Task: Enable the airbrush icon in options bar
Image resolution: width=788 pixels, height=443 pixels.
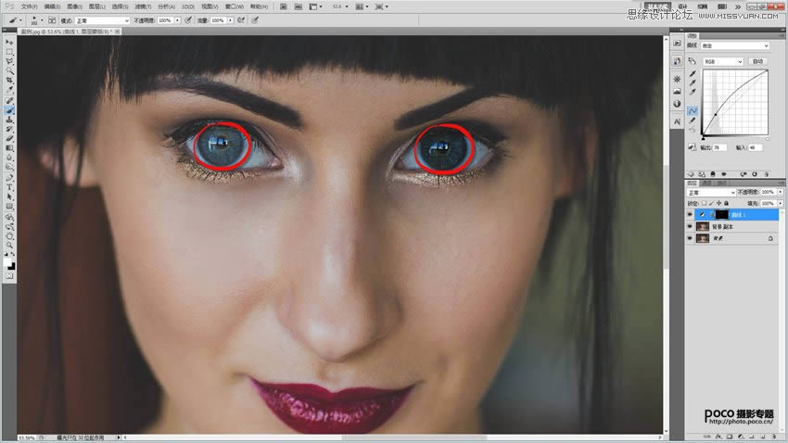Action: point(239,19)
